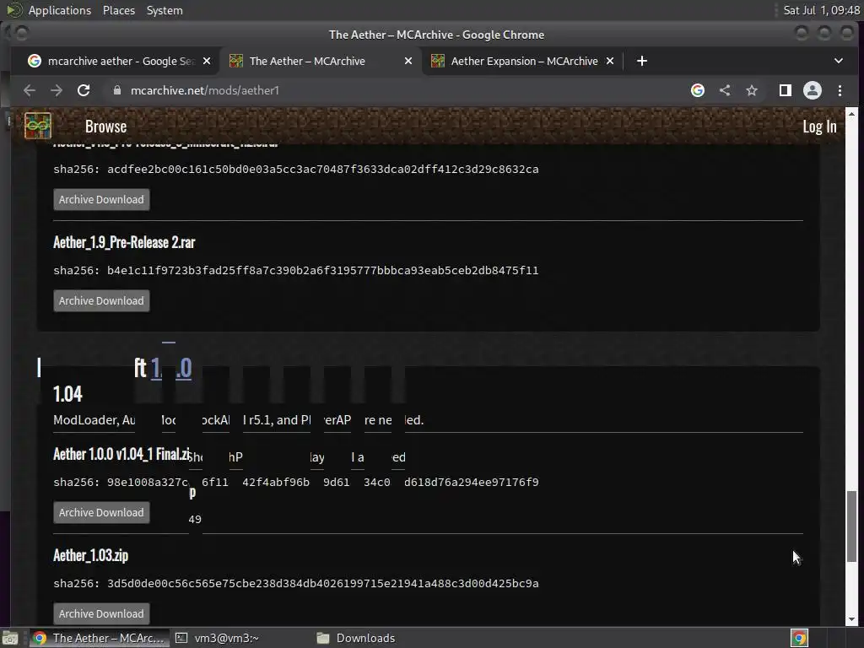Go back to the previous page
864x648 pixels.
click(x=30, y=90)
